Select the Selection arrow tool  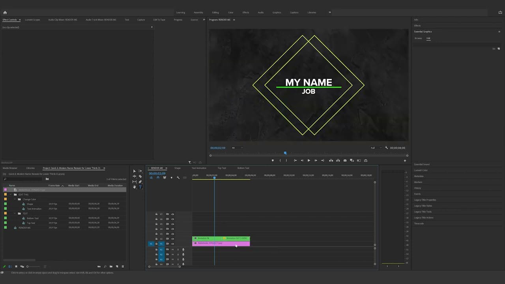click(134, 171)
